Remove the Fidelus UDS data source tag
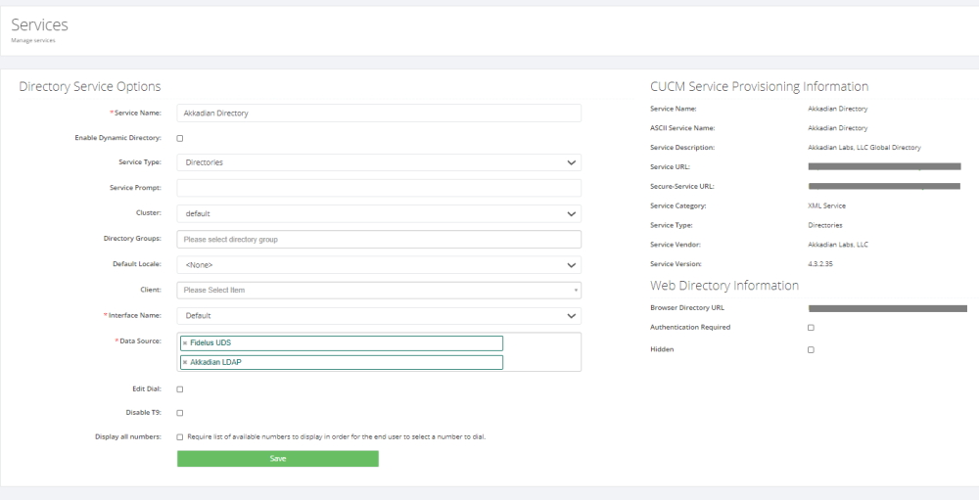This screenshot has height=500, width=979. (x=184, y=343)
